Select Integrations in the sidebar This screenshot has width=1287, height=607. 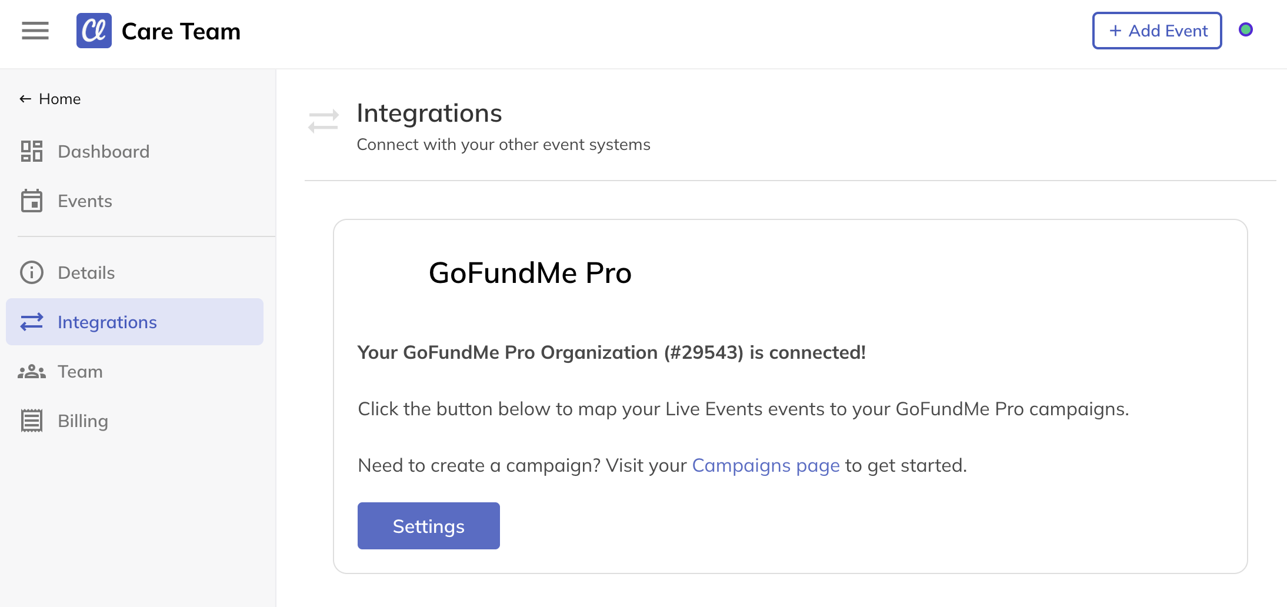[135, 322]
